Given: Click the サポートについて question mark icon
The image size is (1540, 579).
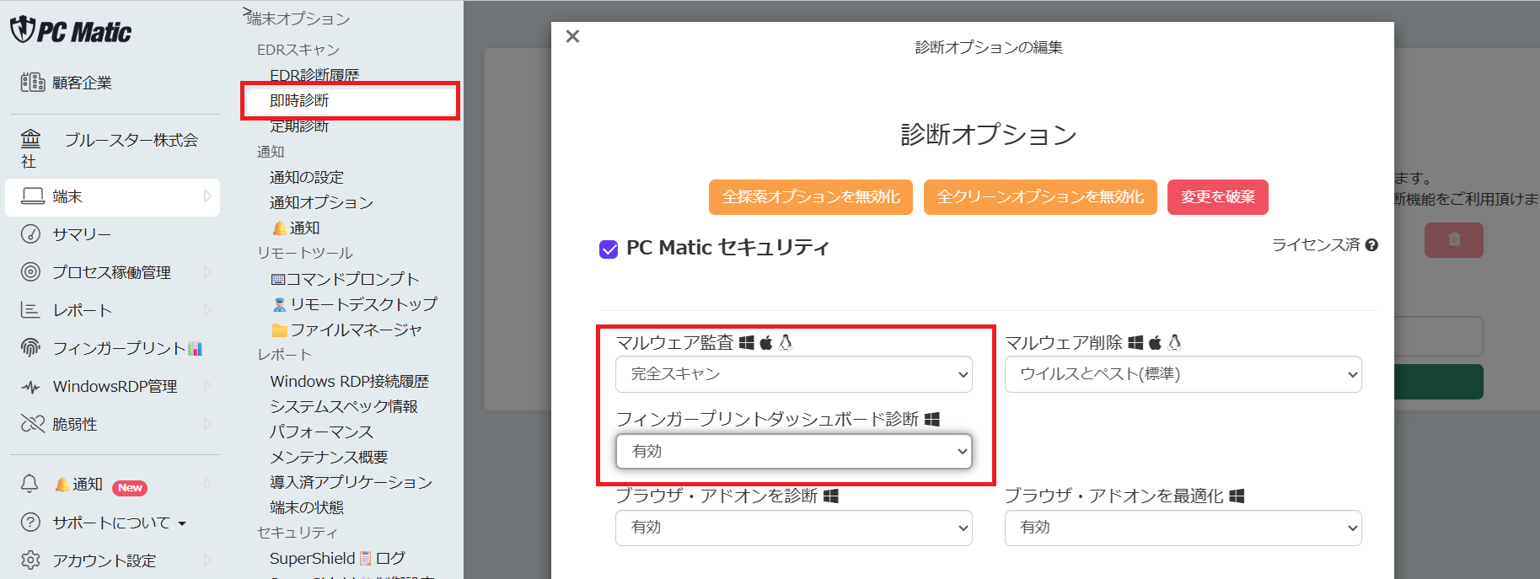Looking at the screenshot, I should click(x=30, y=523).
